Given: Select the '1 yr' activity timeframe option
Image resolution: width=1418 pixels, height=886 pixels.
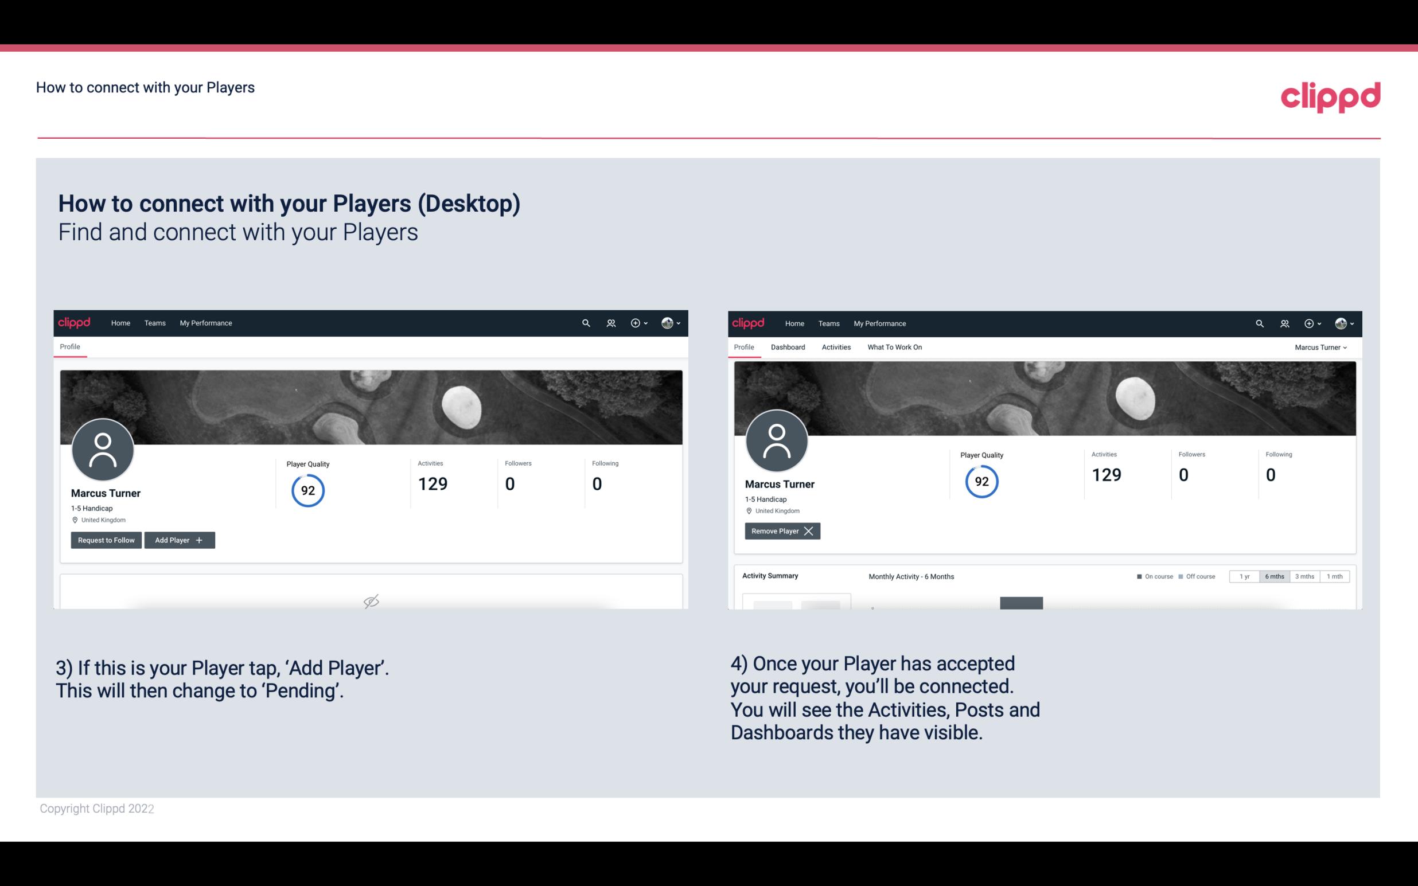Looking at the screenshot, I should tap(1244, 576).
